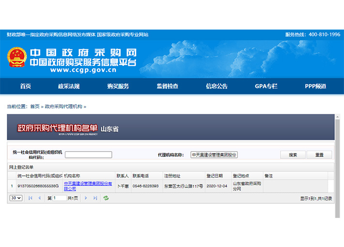The height and width of the screenshot is (247, 344).
Task: Click the 政府采购代理机构名单 banner title
Action: pos(58,128)
